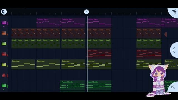Tap the diagonal arrow button at bottom right
Image resolution: width=178 pixels, height=100 pixels.
tap(173, 87)
